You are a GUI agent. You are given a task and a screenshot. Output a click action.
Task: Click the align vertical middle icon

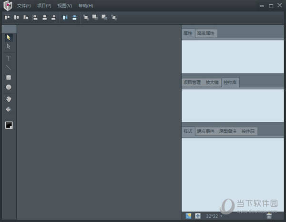[x=16, y=17]
